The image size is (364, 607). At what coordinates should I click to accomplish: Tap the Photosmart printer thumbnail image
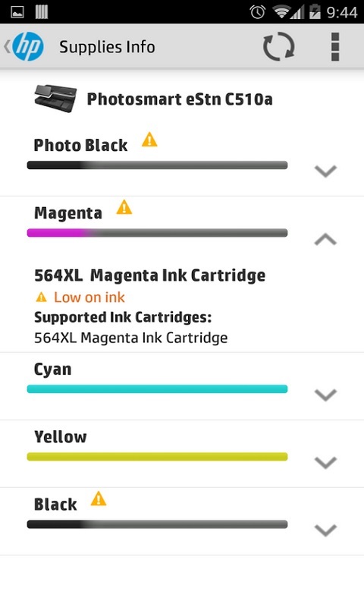click(x=55, y=99)
